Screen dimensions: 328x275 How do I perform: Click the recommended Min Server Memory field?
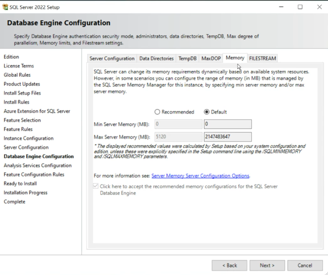coord(179,124)
